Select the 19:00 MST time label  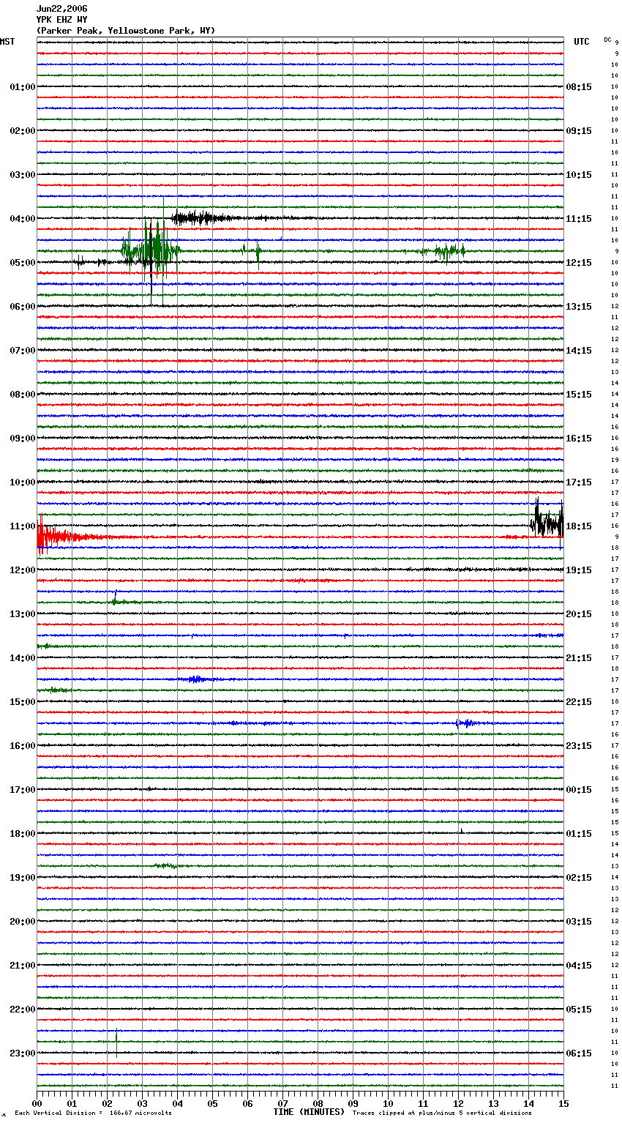click(x=23, y=878)
